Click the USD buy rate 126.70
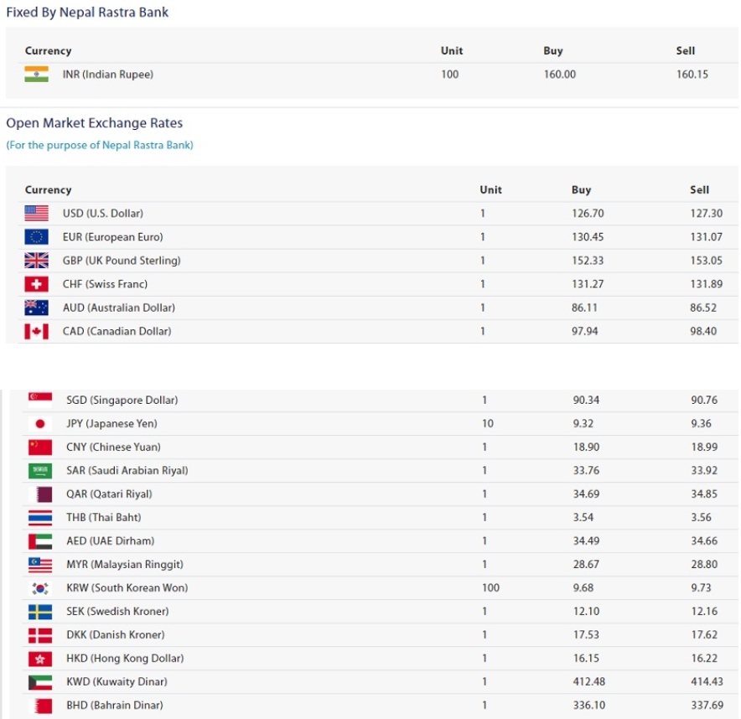 coord(588,213)
